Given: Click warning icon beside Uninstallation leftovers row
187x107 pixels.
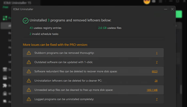Looking at the screenshot, I should pos(29,81).
